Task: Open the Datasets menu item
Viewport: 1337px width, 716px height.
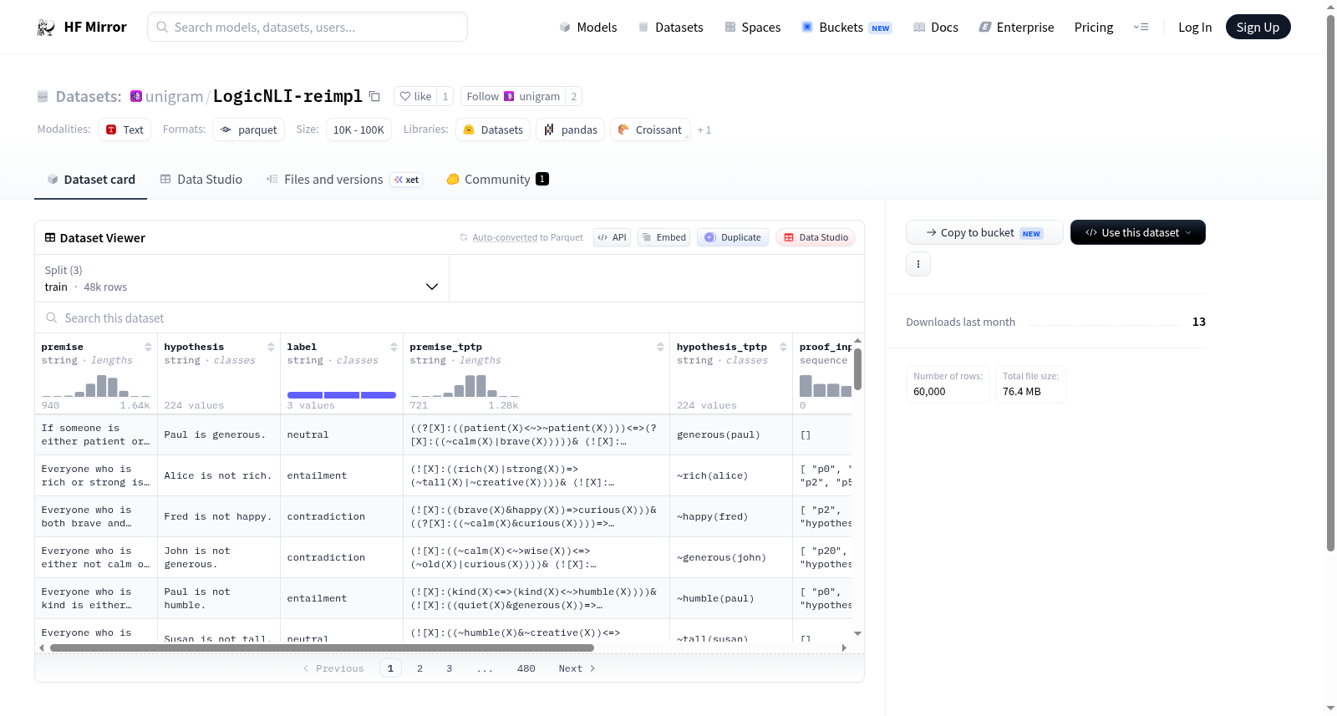Action: click(670, 27)
